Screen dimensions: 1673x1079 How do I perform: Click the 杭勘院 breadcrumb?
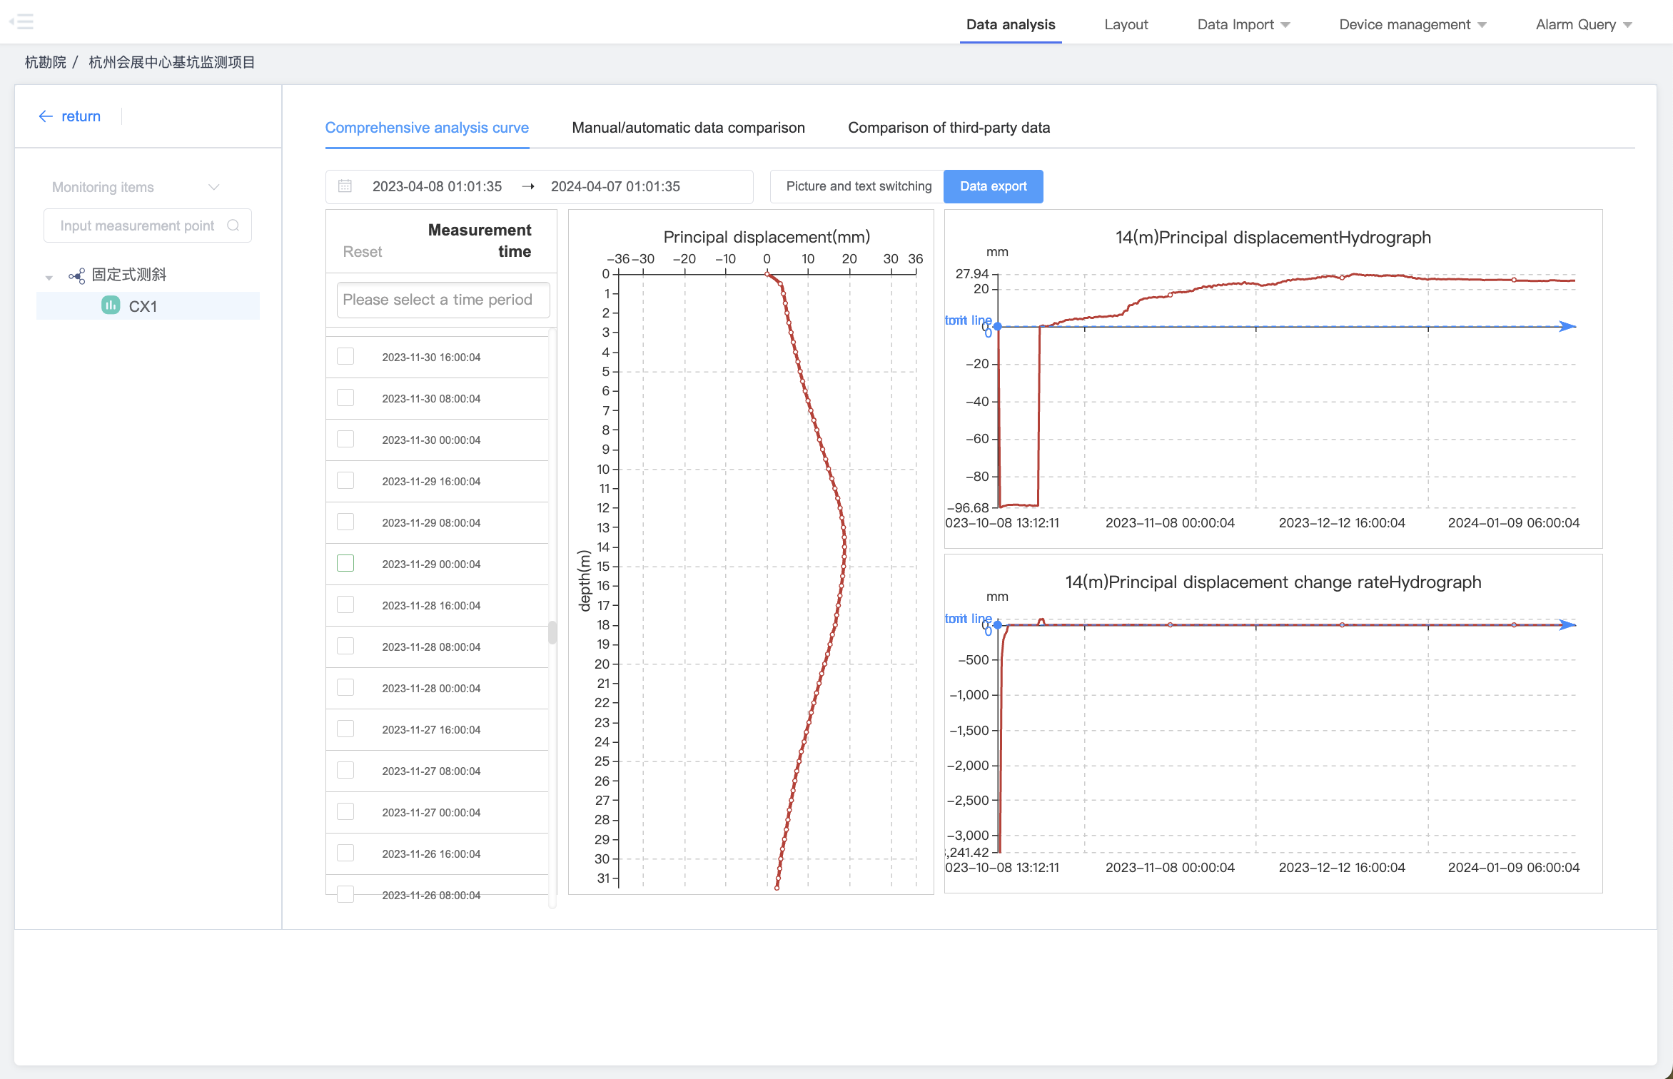pos(45,62)
